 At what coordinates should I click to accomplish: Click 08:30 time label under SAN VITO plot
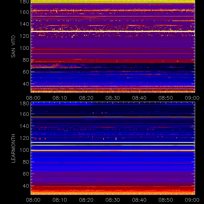113,98
